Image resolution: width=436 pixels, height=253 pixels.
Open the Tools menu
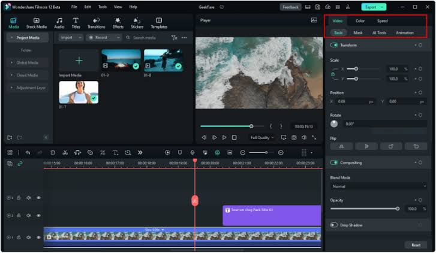click(x=103, y=7)
